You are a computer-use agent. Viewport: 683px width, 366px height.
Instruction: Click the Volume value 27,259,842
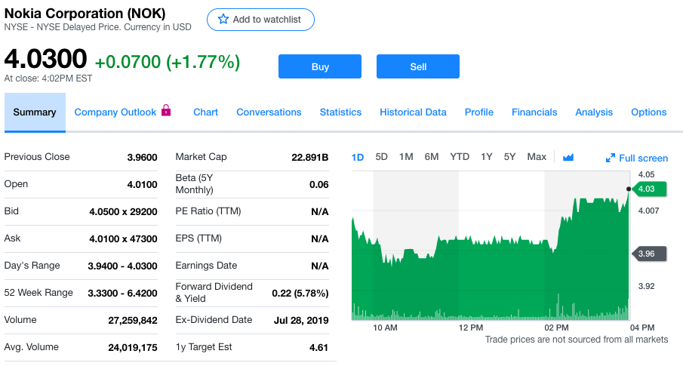point(133,321)
